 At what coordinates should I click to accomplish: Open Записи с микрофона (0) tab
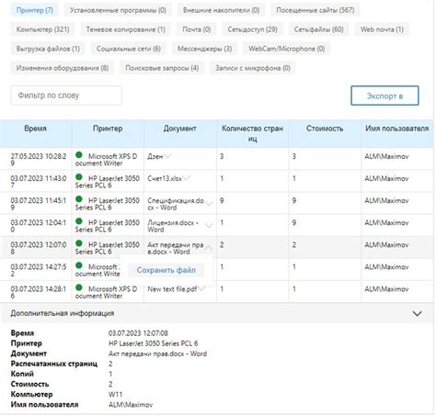point(253,68)
